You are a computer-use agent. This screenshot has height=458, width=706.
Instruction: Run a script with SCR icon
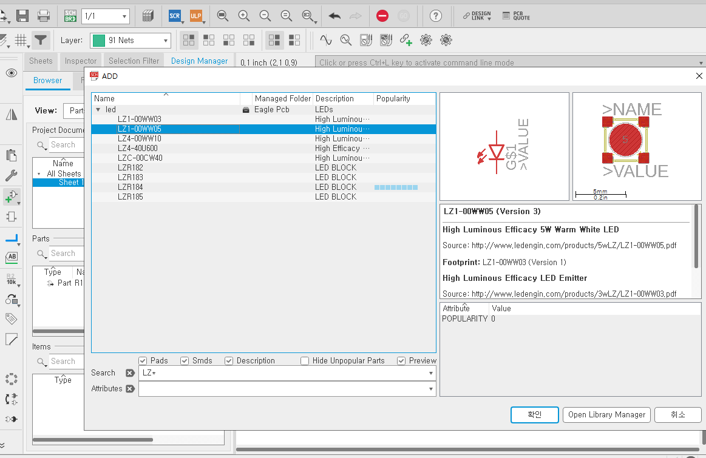click(x=174, y=16)
